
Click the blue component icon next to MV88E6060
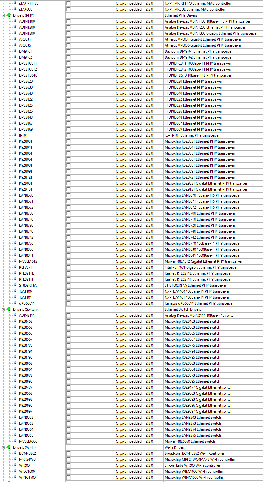(x=15, y=441)
